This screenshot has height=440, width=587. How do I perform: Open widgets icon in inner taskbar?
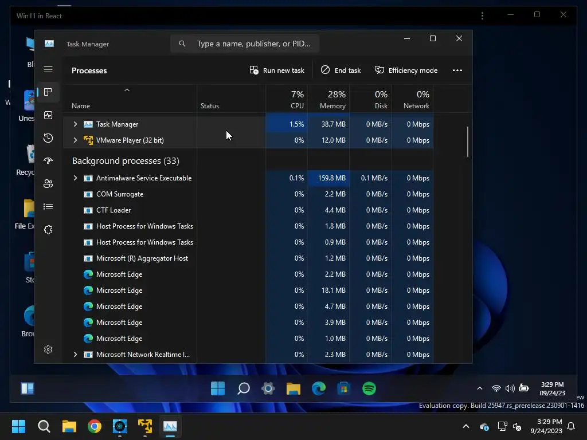[28, 388]
